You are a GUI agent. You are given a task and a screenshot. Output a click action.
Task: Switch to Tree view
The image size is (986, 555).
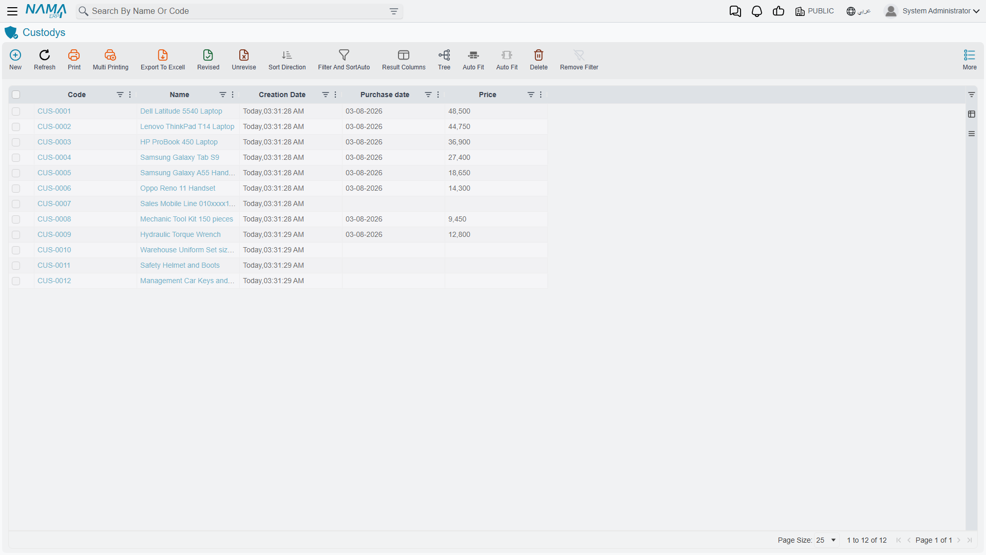coord(444,55)
